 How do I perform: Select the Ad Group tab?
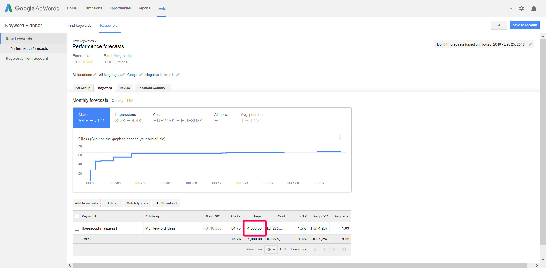coord(83,88)
